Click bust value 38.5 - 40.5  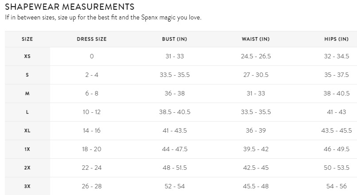click(175, 112)
